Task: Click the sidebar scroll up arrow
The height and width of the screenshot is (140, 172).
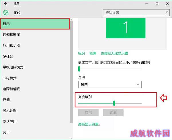Action: pos(71,19)
